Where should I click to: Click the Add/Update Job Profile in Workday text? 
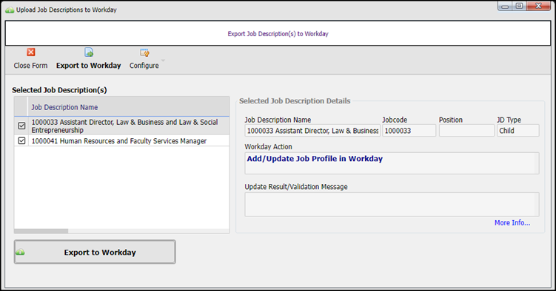pos(315,159)
